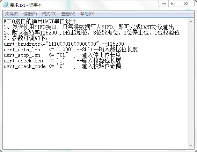Maximize the Notepad window

pyautogui.click(x=173, y=3)
